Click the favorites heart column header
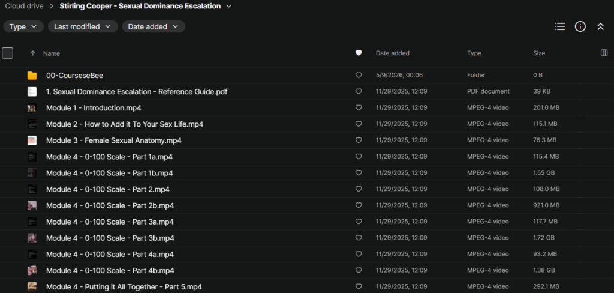 click(359, 53)
